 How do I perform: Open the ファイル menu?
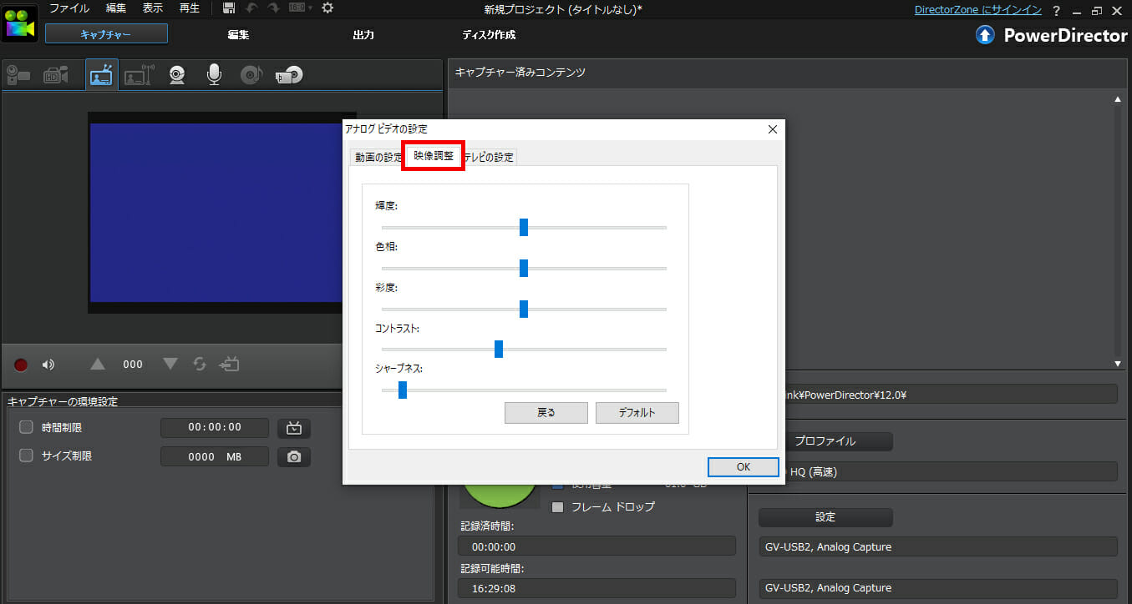[x=69, y=8]
